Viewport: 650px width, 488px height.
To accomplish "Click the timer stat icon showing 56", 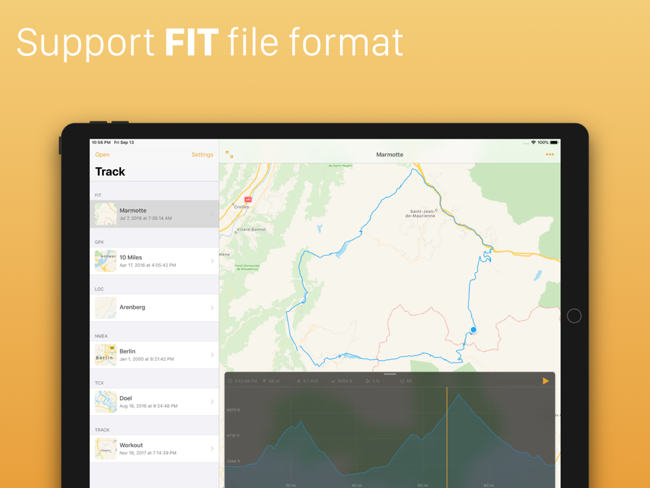I will tap(402, 381).
